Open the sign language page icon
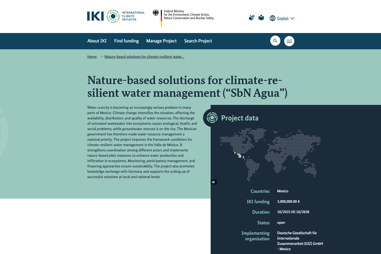 point(251,18)
